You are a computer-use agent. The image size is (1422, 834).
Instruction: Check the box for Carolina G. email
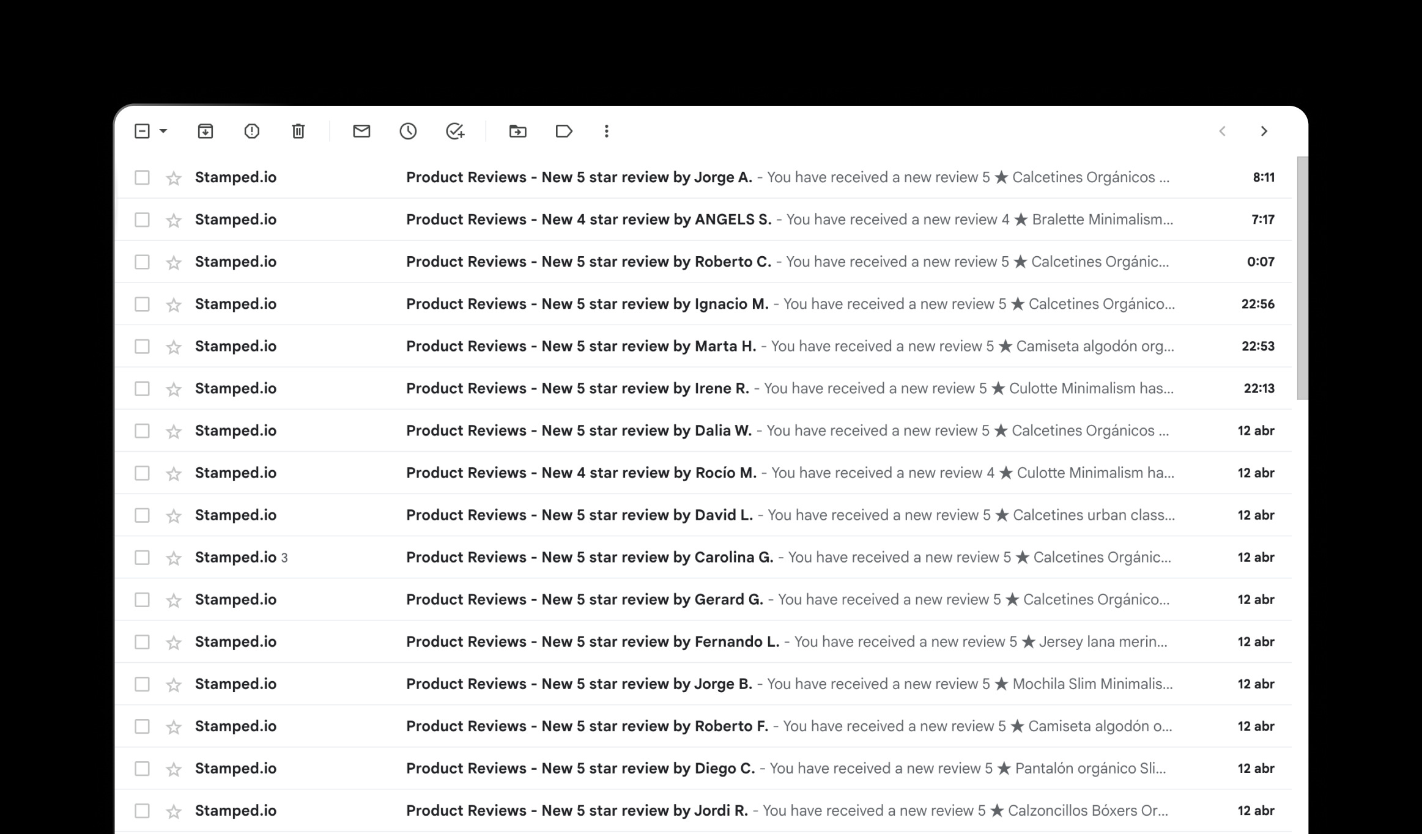coord(142,557)
